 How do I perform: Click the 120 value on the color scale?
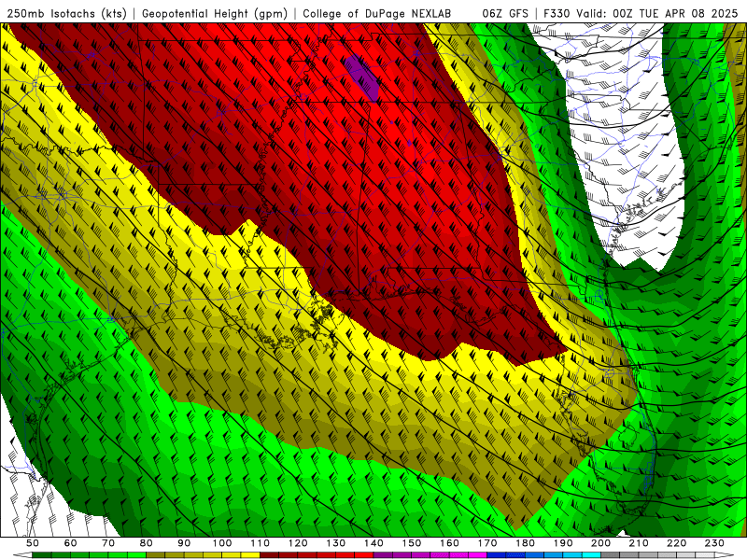(x=298, y=543)
